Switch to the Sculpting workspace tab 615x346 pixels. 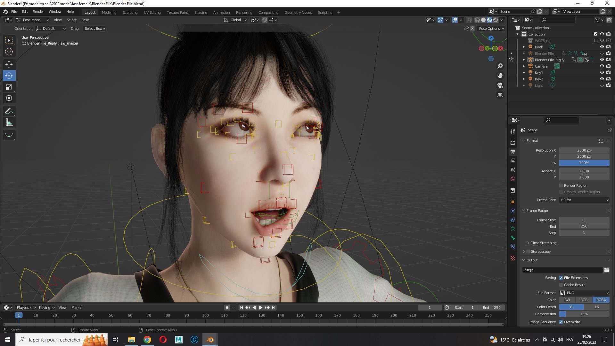130,12
